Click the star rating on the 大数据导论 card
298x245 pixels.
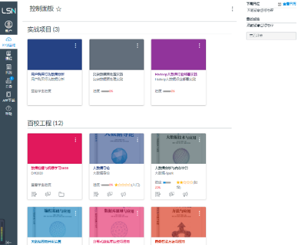123,185
